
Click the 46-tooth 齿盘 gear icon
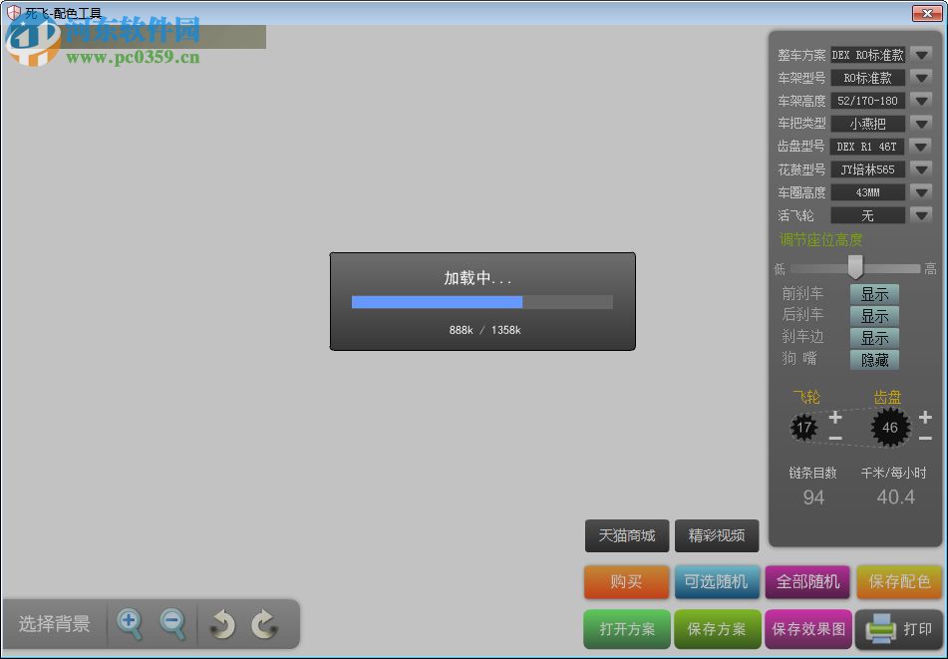coord(890,428)
